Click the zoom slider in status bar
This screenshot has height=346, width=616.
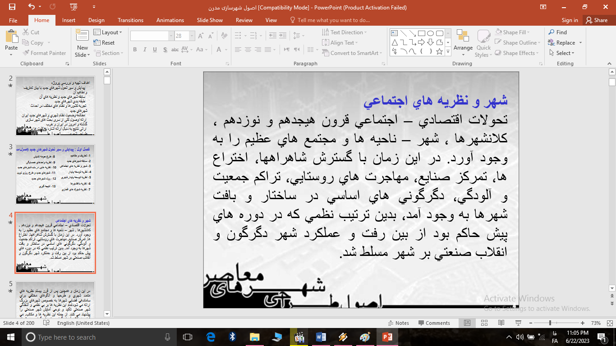550,323
